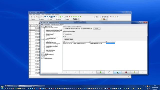This screenshot has width=160, height=90.
Task: Select Наименование видов испытаний in tree
Action: [53, 32]
